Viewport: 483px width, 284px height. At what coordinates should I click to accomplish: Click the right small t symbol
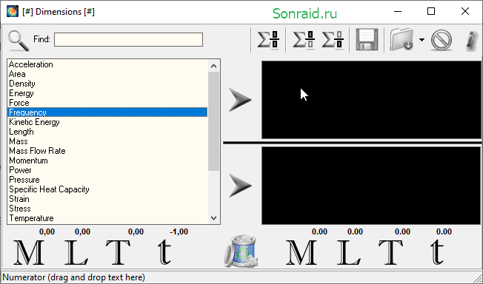point(437,252)
